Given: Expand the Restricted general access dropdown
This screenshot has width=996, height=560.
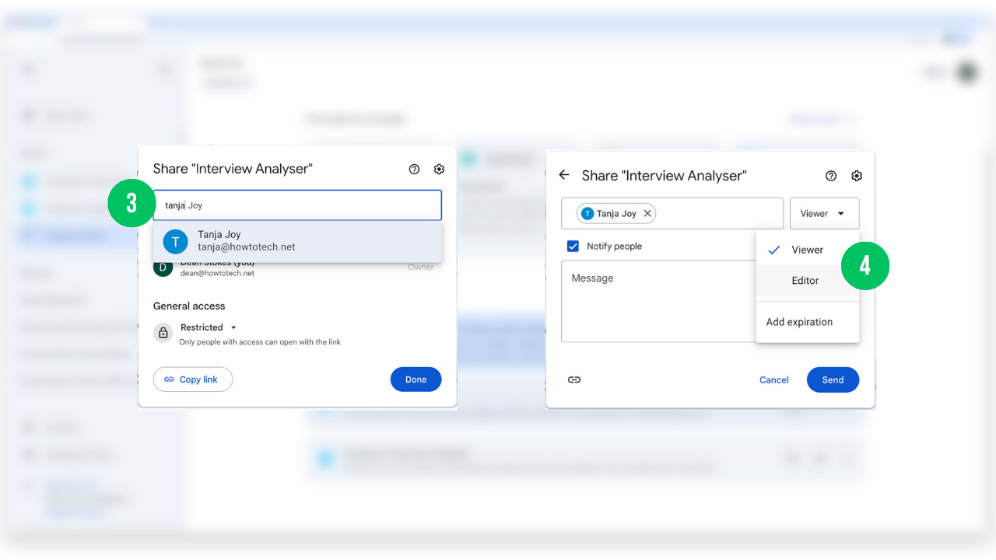Looking at the screenshot, I should tap(209, 327).
